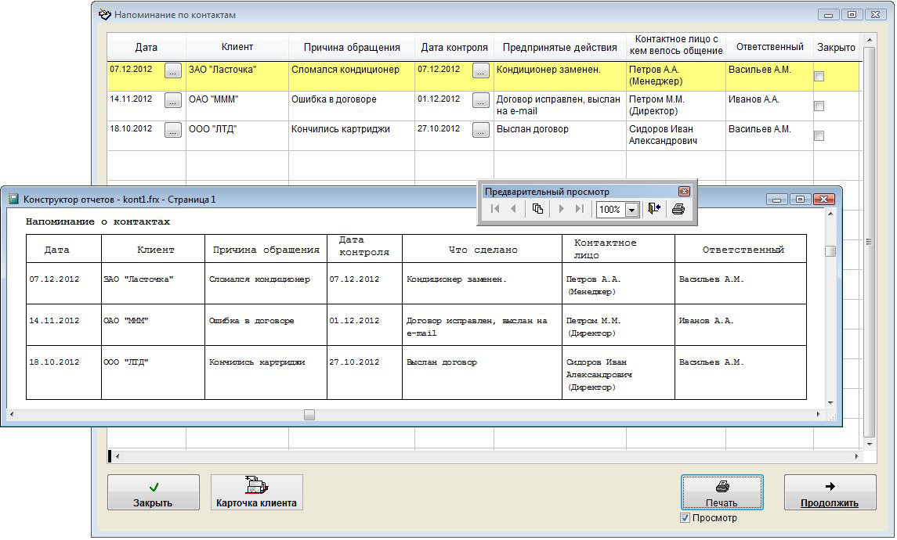Open control date picker for 27.10.2012

(481, 130)
